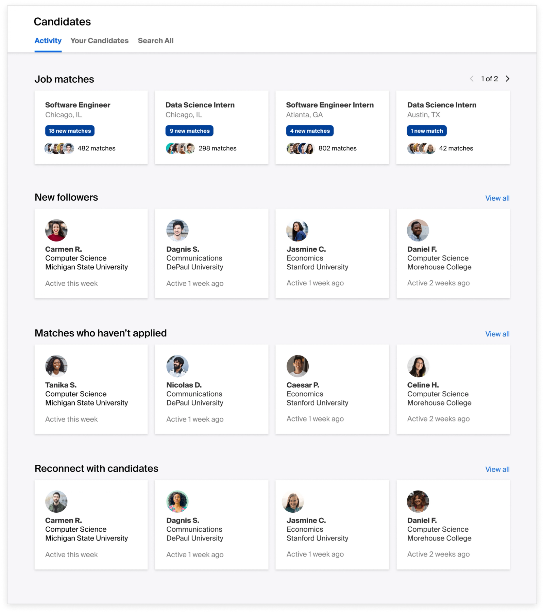Image resolution: width=544 pixels, height=613 pixels.
Task: Open Daniel F.'s avatar in Reconnect with candidates
Action: [419, 501]
